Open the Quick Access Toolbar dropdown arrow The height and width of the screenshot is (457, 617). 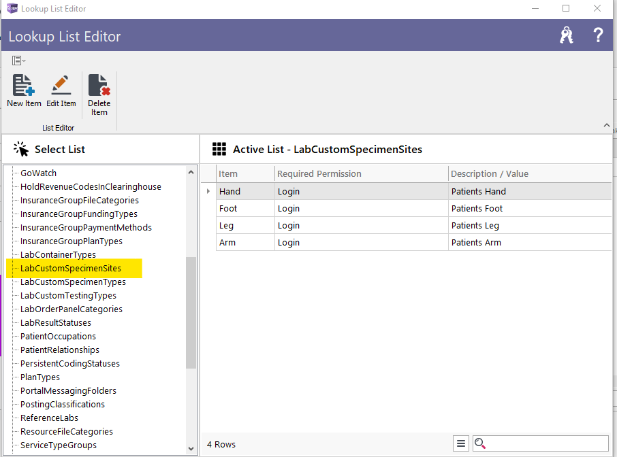pyautogui.click(x=25, y=60)
